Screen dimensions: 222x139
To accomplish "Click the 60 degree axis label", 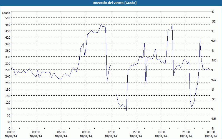I will coord(9,115).
